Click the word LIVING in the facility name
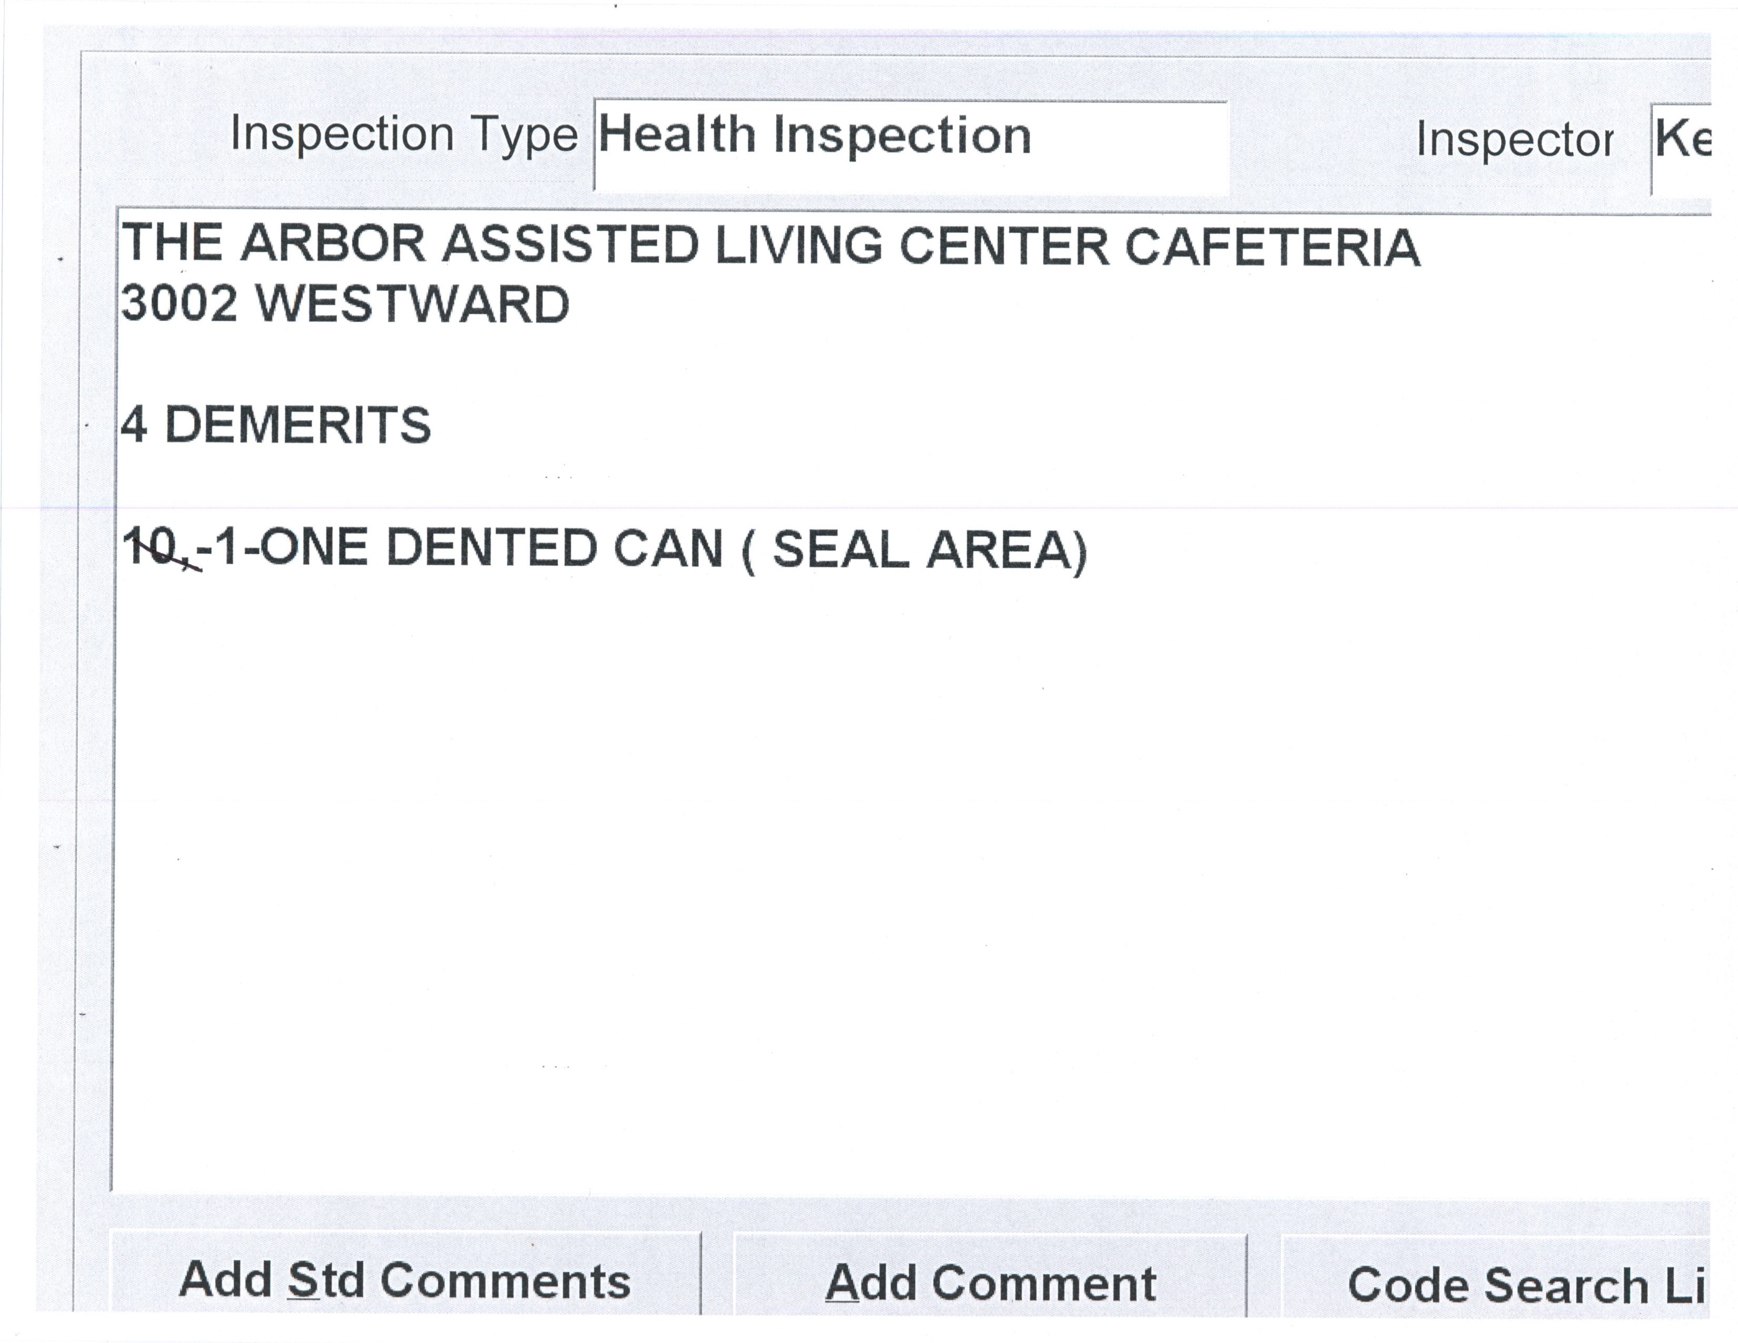This screenshot has width=1738, height=1343. pyautogui.click(x=798, y=245)
